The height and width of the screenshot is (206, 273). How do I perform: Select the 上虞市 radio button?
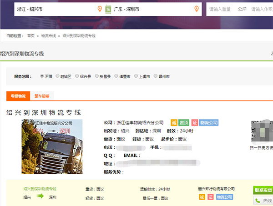coord(136,76)
